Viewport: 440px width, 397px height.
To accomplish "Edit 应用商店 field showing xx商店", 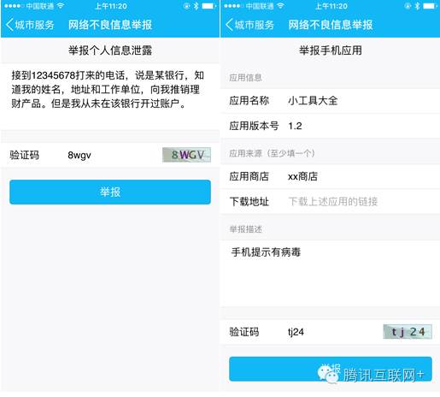I will 331,176.
